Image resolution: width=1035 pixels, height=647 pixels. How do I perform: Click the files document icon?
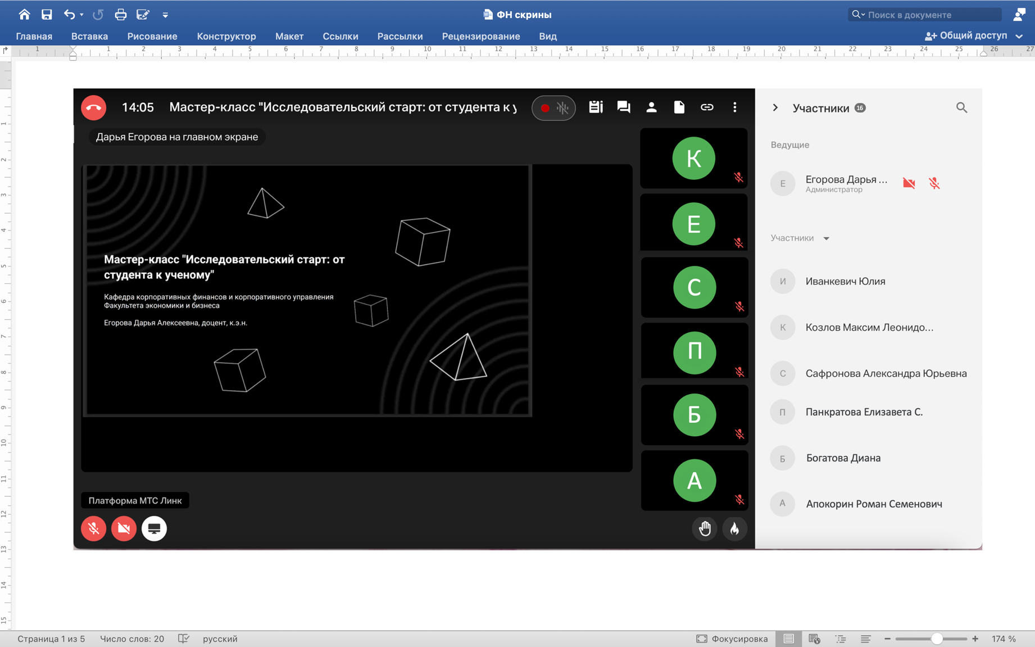point(679,107)
